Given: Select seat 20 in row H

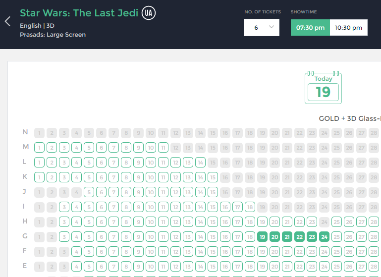Looking at the screenshot, I should (x=275, y=222).
